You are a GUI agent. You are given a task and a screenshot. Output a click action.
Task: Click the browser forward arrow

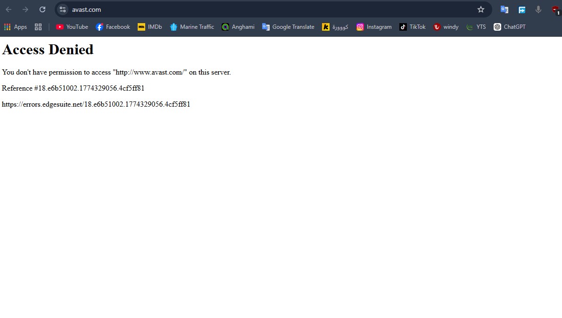coord(25,9)
